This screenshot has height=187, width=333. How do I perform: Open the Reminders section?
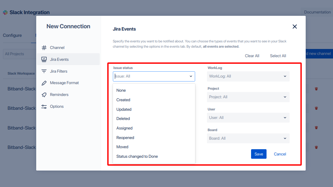click(x=68, y=95)
